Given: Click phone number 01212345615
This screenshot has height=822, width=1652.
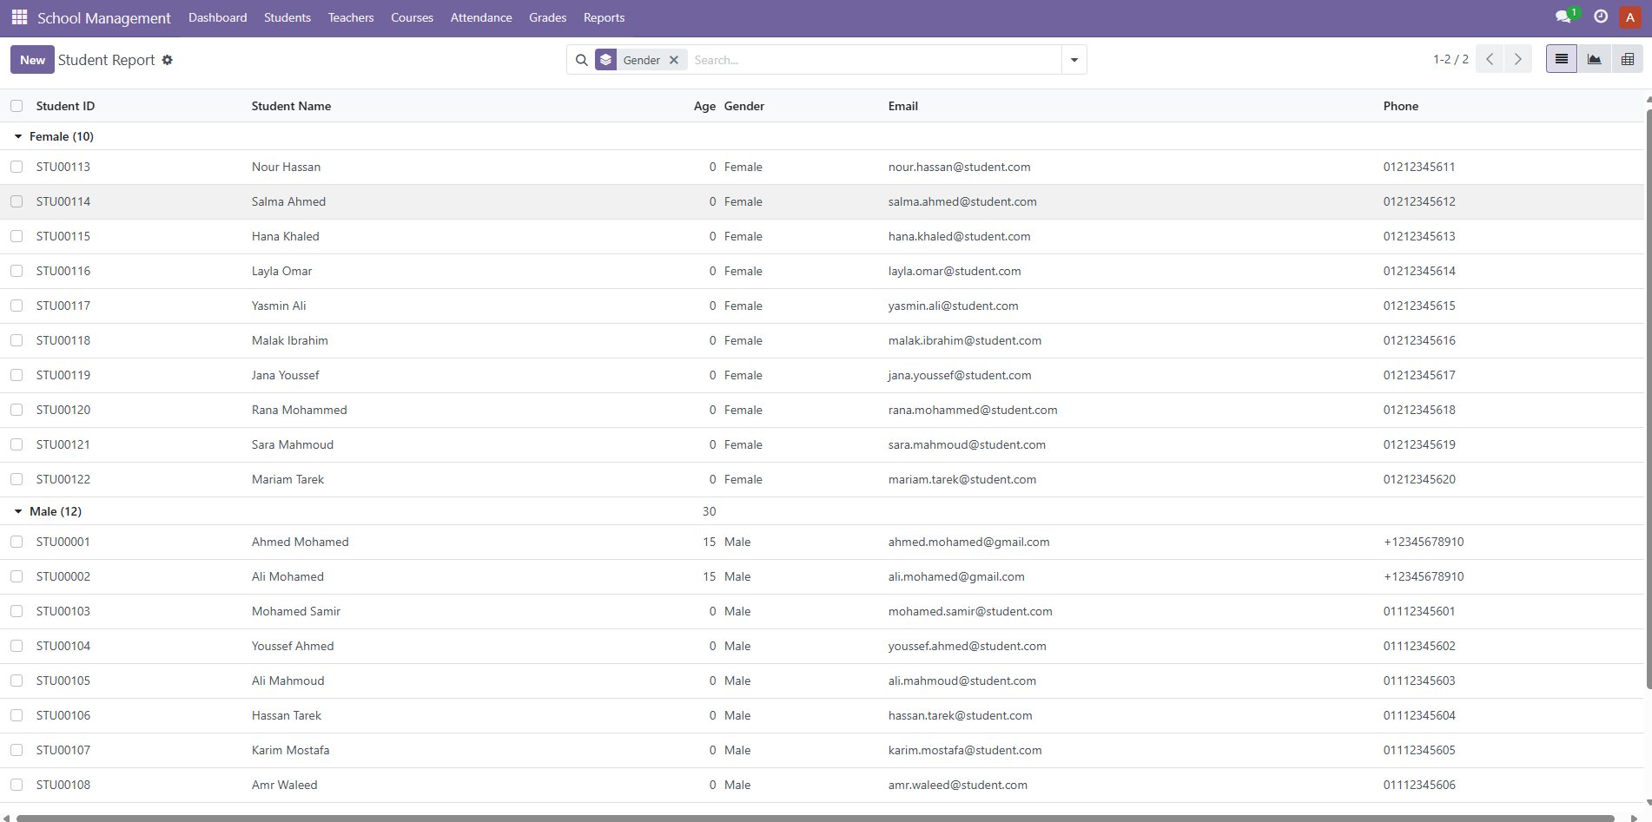Looking at the screenshot, I should (x=1419, y=306).
